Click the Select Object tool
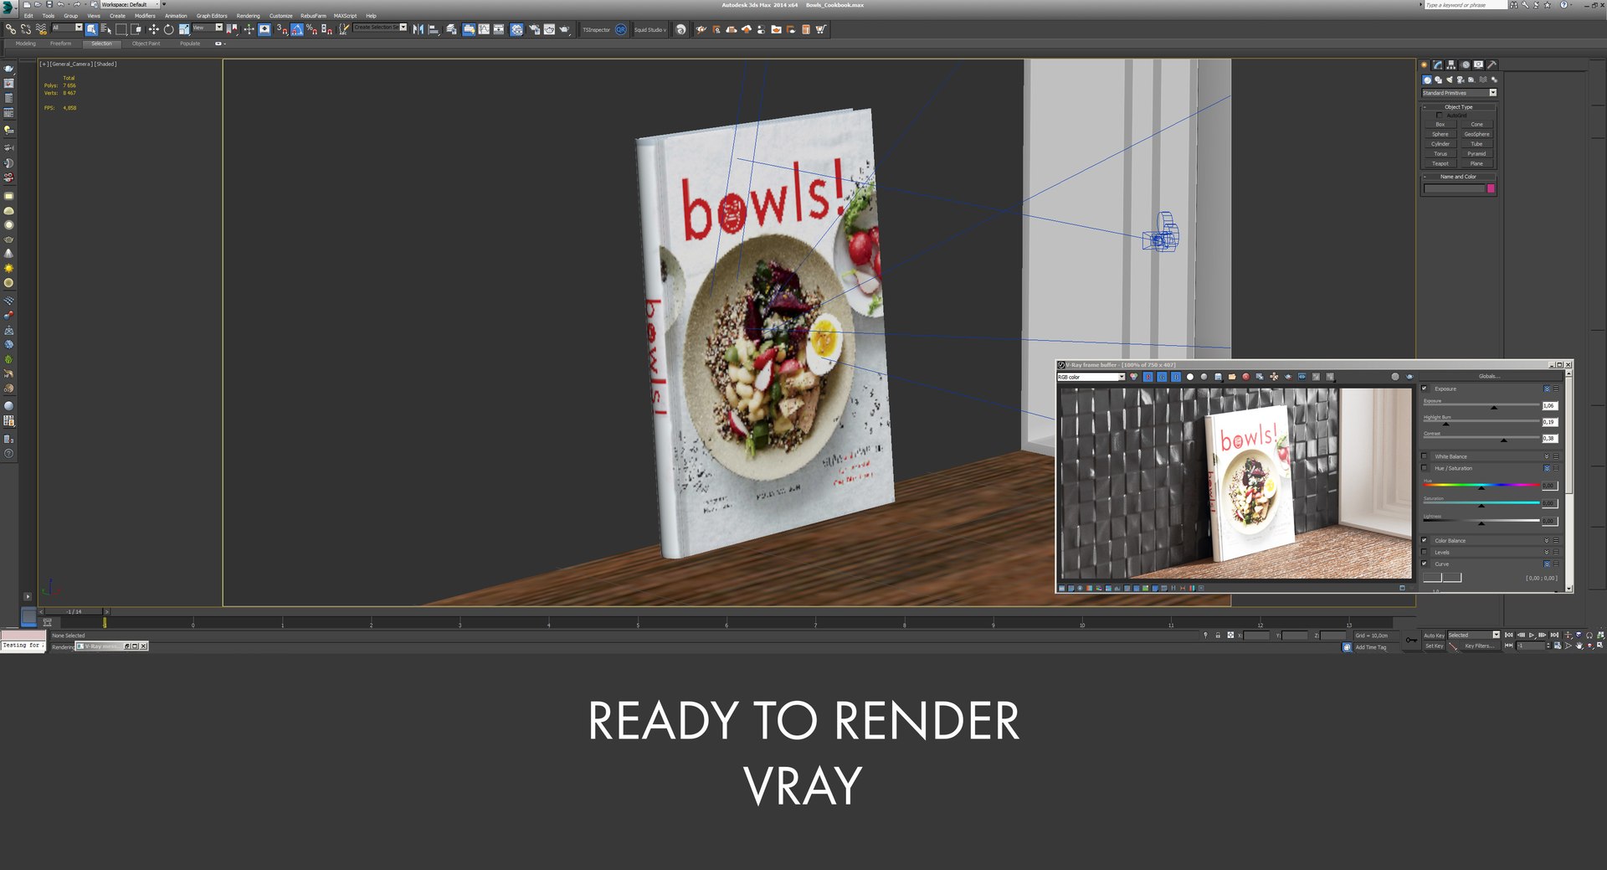This screenshot has height=870, width=1607. pyautogui.click(x=91, y=29)
